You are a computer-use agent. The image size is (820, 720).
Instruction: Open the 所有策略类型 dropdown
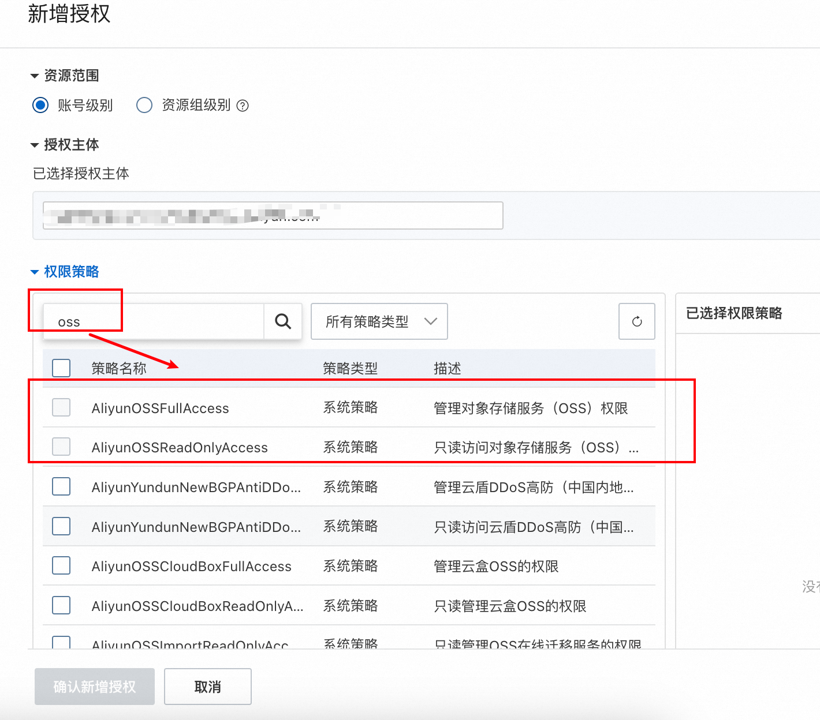379,321
